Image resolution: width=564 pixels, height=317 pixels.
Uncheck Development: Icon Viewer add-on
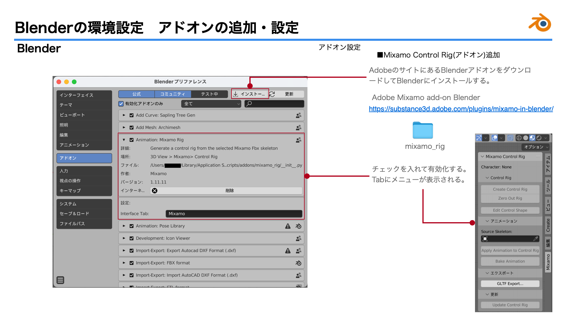[x=132, y=238]
